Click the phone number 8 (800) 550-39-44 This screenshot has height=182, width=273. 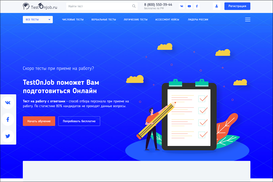(158, 5)
